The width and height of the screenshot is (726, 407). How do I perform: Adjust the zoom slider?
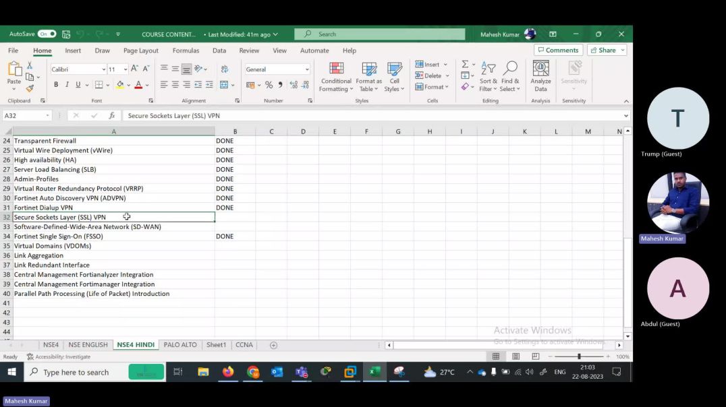click(x=579, y=356)
